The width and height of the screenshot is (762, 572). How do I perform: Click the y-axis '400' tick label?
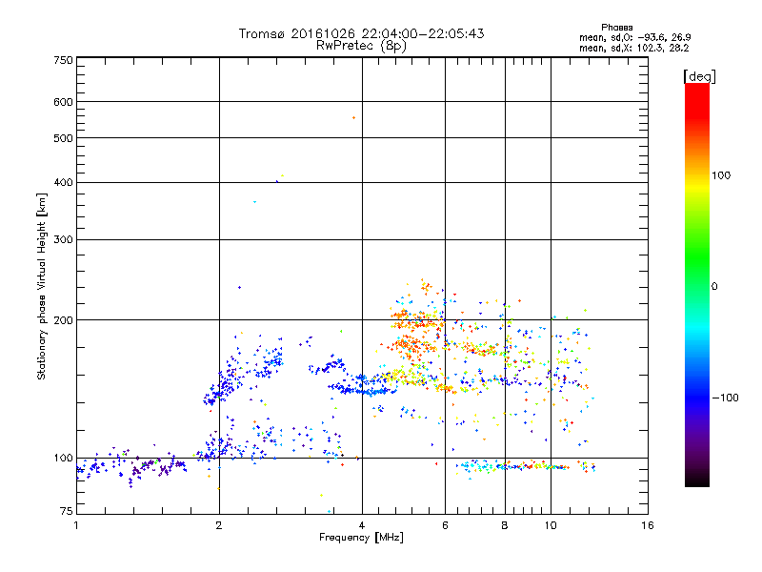(64, 182)
